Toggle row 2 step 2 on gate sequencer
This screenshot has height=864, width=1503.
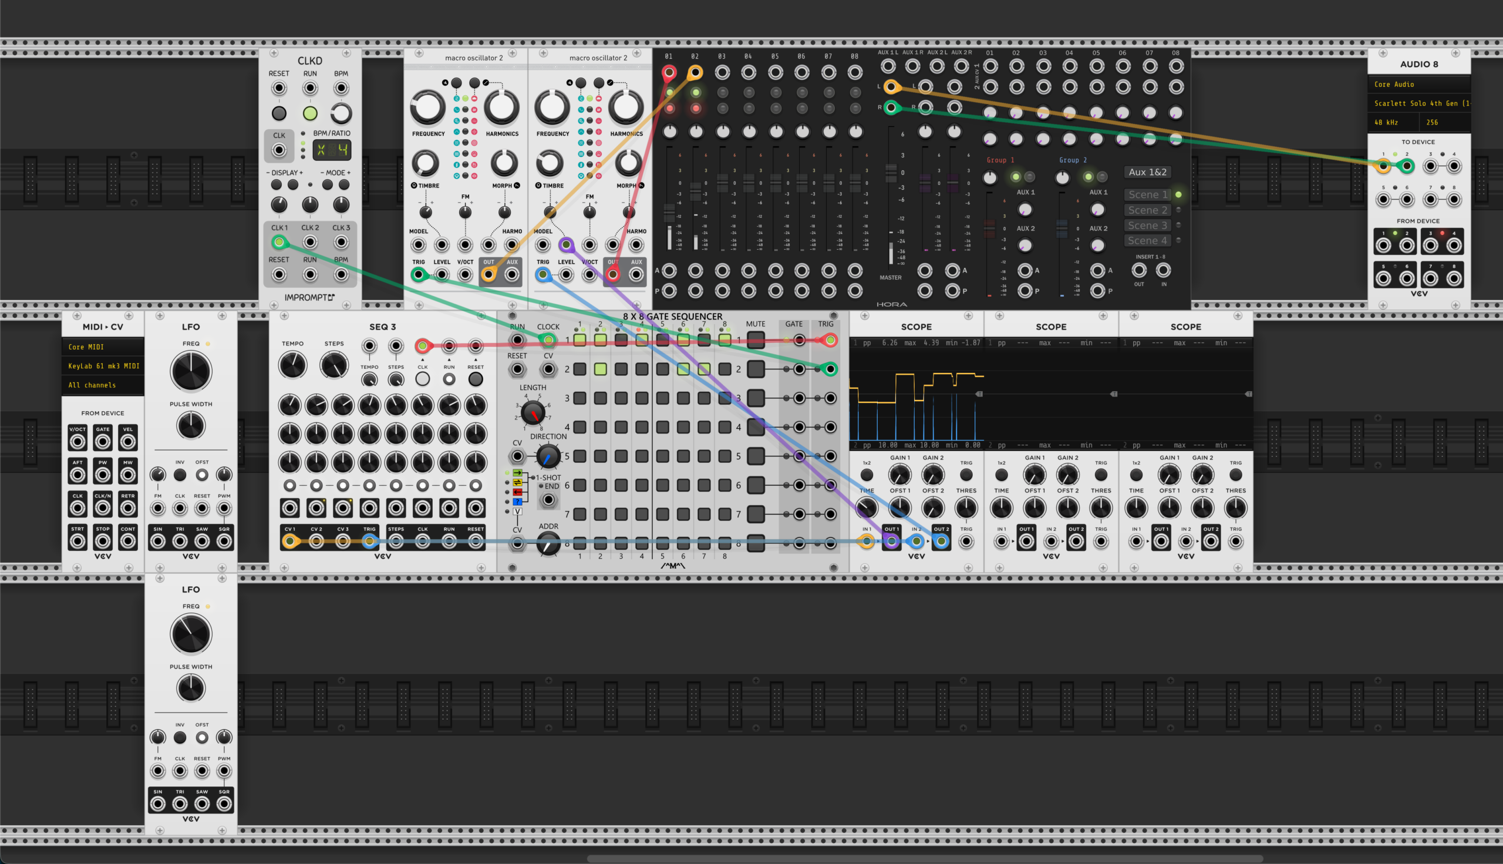[x=600, y=369]
